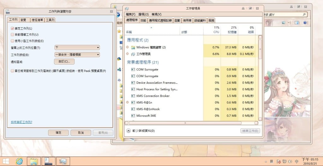The height and width of the screenshot is (166, 323).
Task: Sort processes by 記憶體 column header
Action: point(229,30)
